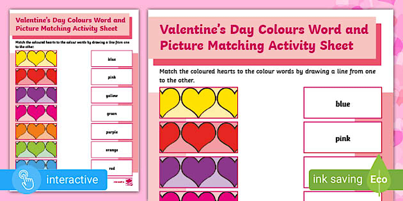
Task: Select the middle red heart on the large sheet
Action: coord(199,136)
